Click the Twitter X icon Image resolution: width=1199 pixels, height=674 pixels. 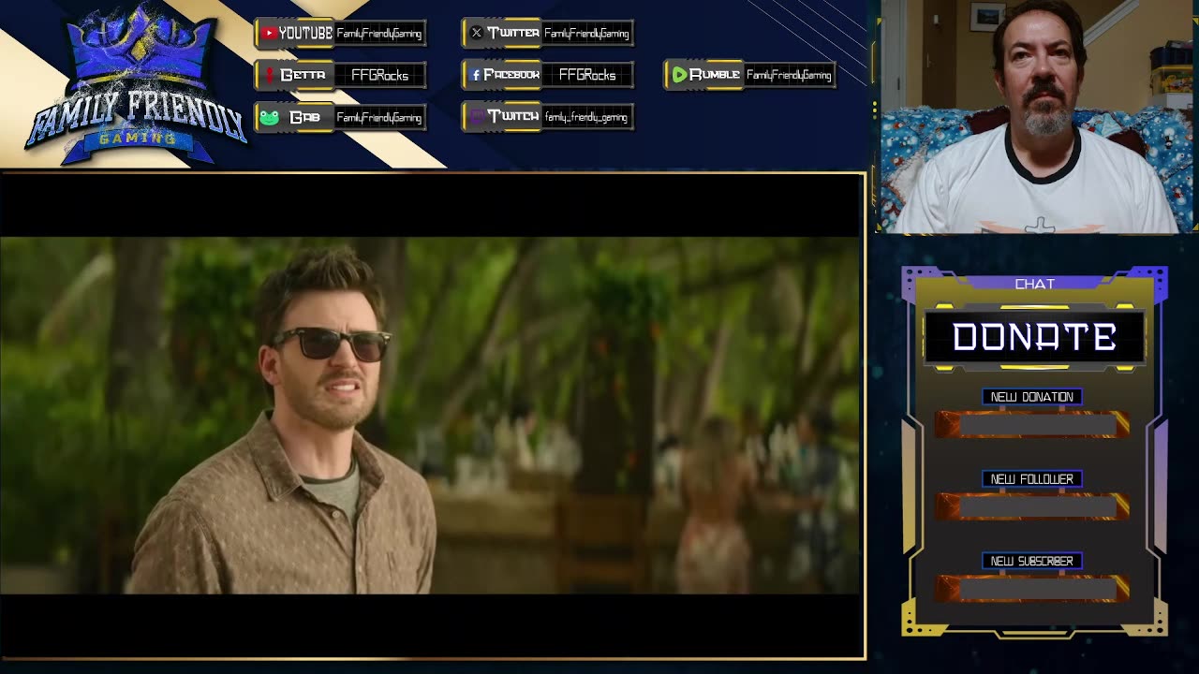point(476,33)
